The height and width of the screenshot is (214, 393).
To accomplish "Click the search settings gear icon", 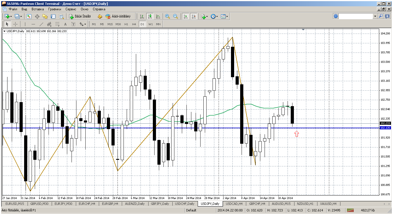I will pyautogui.click(x=336, y=16).
